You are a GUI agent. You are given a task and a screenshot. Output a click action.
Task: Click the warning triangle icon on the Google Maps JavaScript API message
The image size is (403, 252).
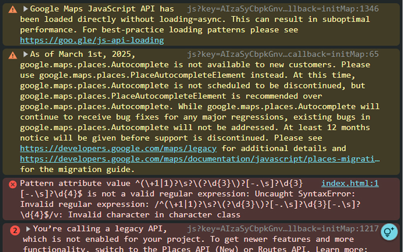pyautogui.click(x=12, y=10)
